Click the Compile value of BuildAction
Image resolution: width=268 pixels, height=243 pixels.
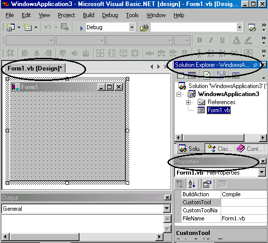[231, 194]
